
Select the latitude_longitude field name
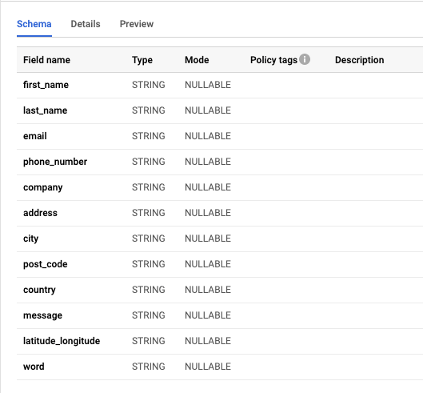point(62,341)
